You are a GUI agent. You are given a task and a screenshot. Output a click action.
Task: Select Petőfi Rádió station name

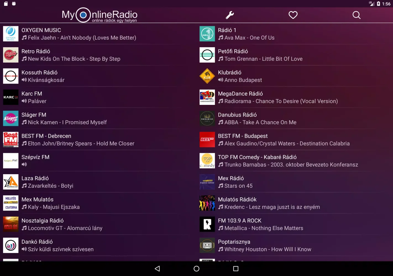pyautogui.click(x=233, y=51)
